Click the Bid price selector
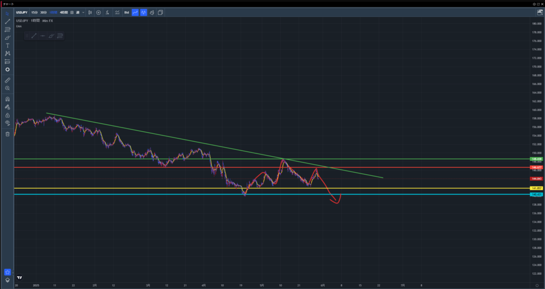This screenshot has height=289, width=545. click(x=127, y=13)
